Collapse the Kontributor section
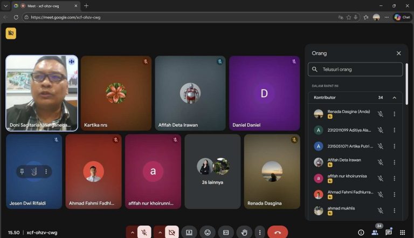Image resolution: width=414 pixels, height=238 pixels. pyautogui.click(x=394, y=98)
